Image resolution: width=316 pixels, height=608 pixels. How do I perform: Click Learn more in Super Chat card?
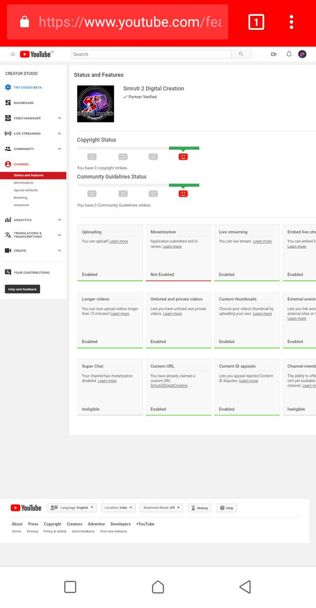(x=107, y=381)
